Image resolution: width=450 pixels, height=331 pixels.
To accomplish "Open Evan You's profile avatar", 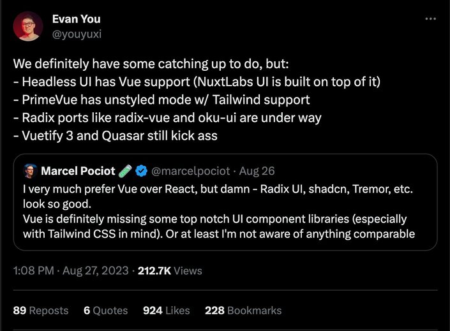I will point(28,27).
